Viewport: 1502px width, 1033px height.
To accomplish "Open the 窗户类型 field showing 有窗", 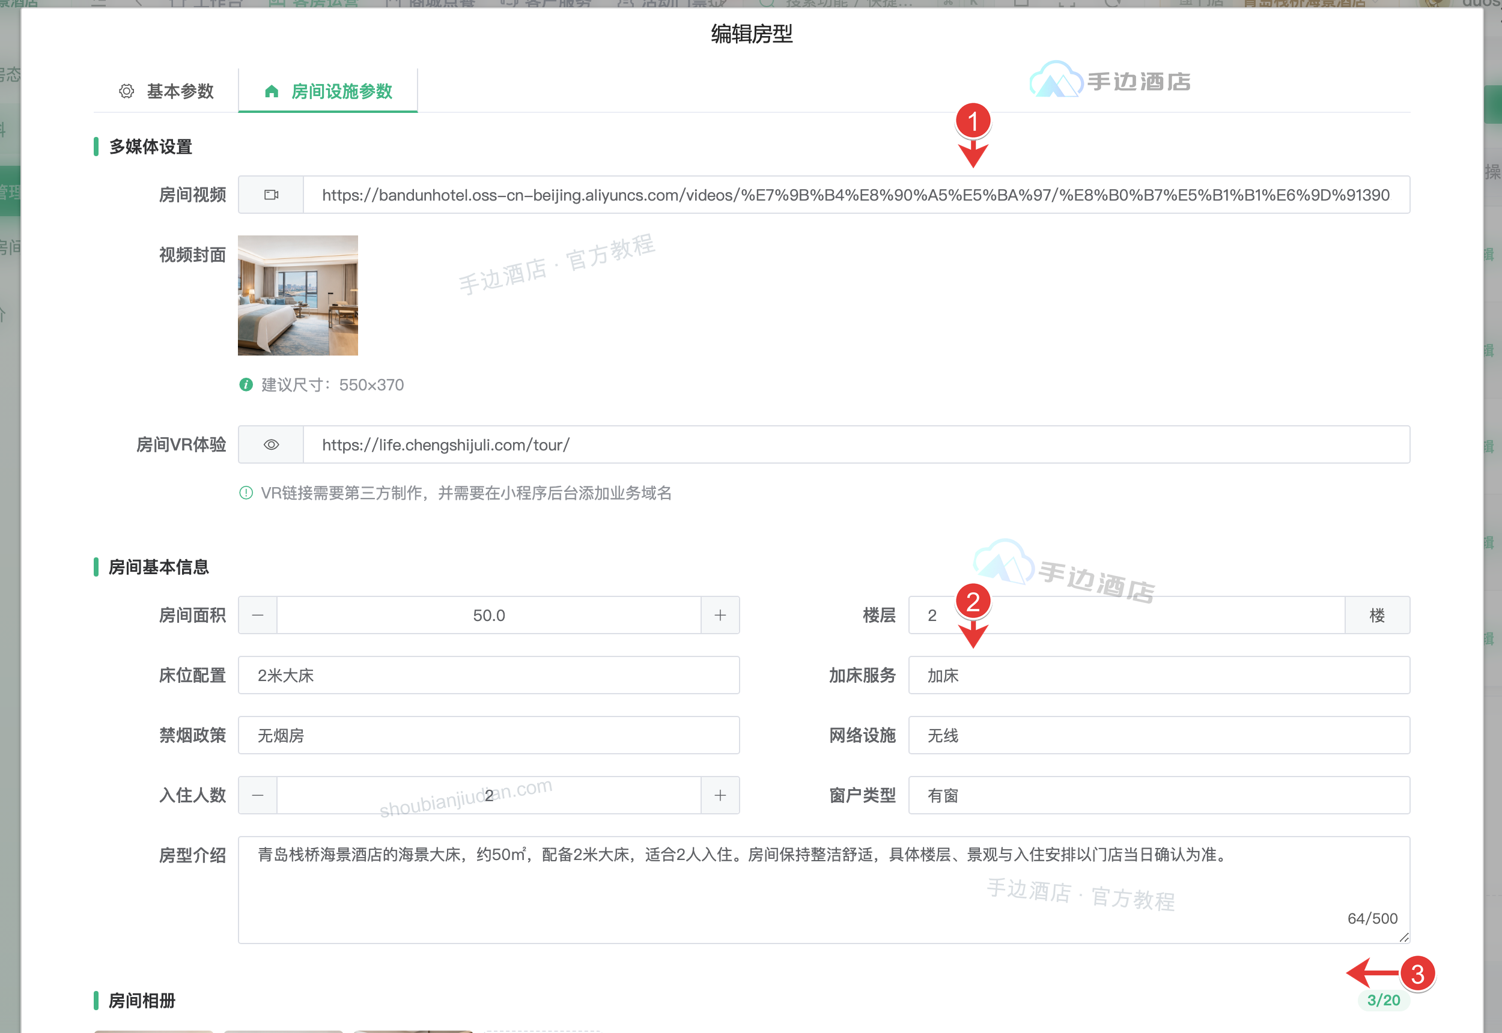I will pyautogui.click(x=1159, y=795).
